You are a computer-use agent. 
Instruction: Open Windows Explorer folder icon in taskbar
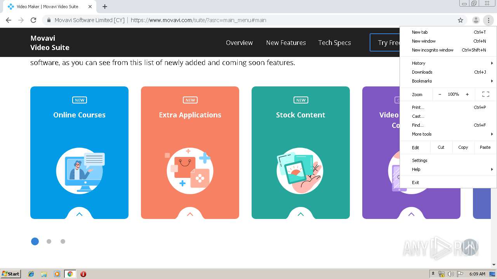coord(44,274)
